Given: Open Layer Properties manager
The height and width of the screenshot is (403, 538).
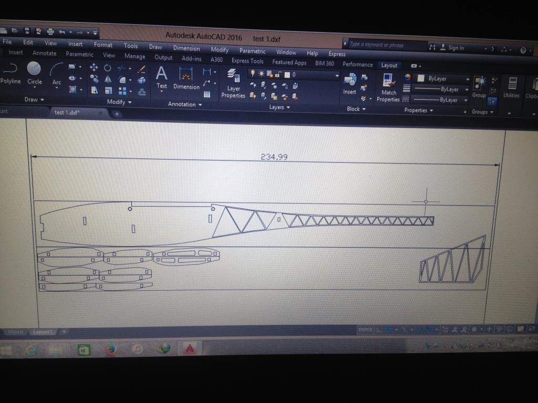Looking at the screenshot, I should [x=233, y=83].
